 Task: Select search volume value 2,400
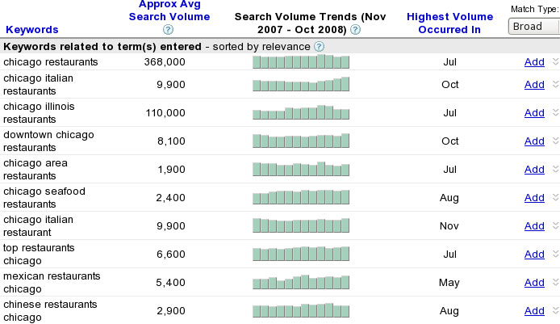[x=171, y=198]
